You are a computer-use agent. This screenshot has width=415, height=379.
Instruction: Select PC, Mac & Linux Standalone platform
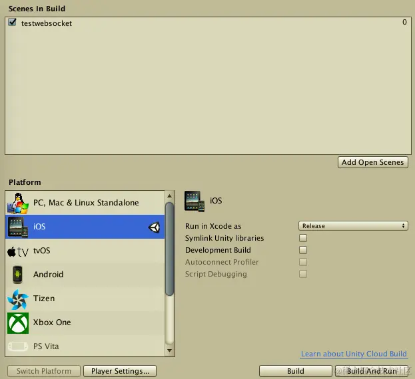coord(86,203)
